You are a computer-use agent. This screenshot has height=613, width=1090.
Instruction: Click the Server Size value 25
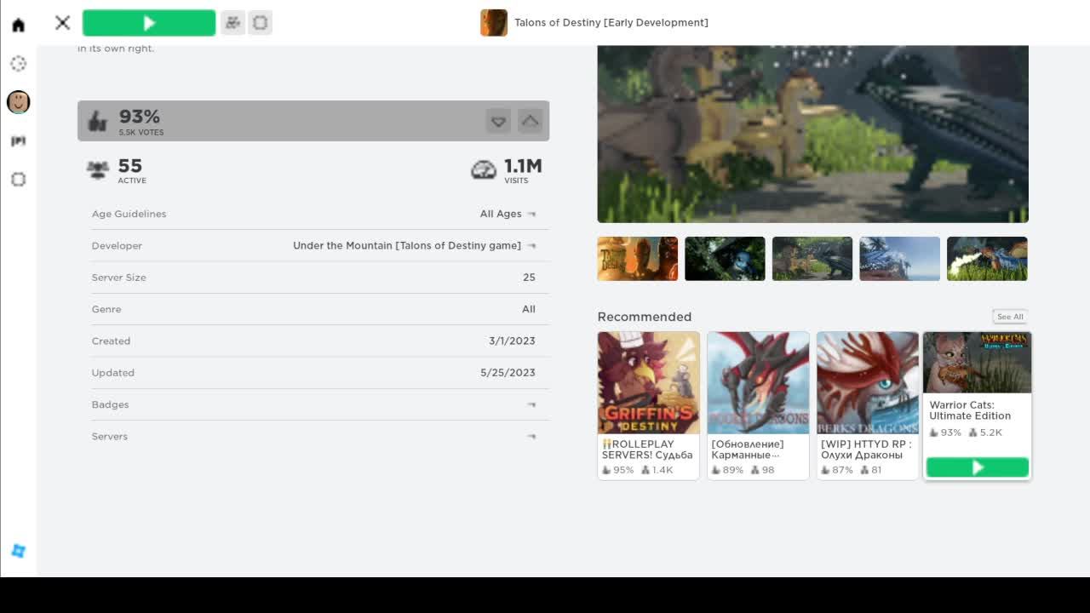(x=529, y=278)
